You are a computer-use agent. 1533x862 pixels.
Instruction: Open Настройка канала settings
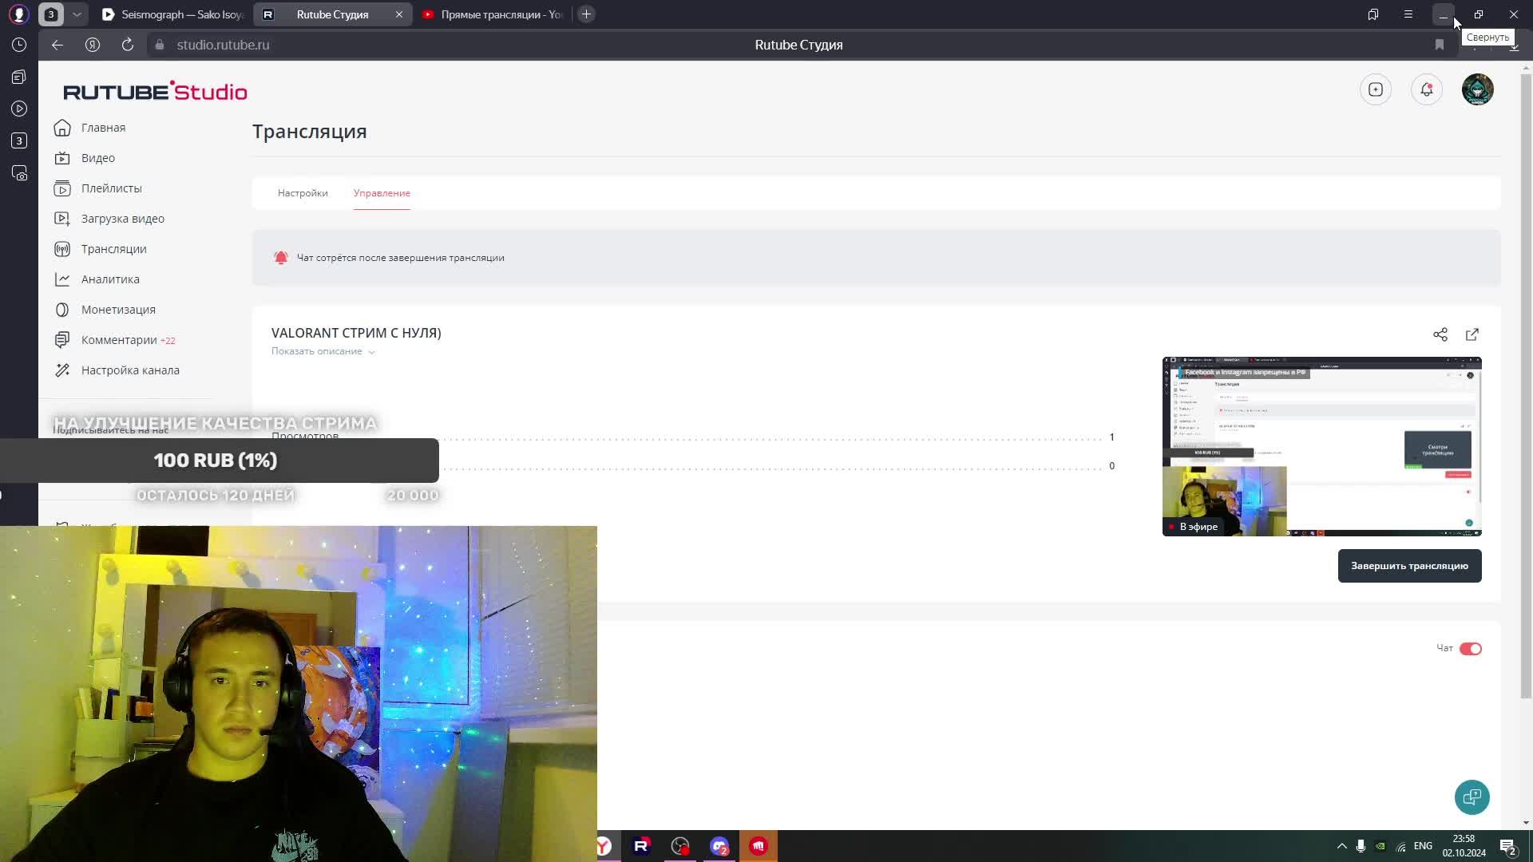point(117,370)
